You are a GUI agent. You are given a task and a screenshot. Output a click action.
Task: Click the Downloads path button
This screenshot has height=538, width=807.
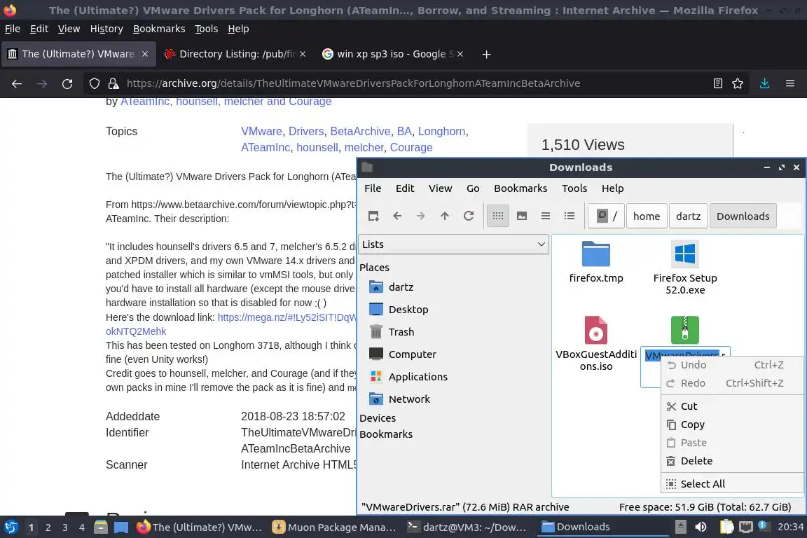click(x=743, y=216)
